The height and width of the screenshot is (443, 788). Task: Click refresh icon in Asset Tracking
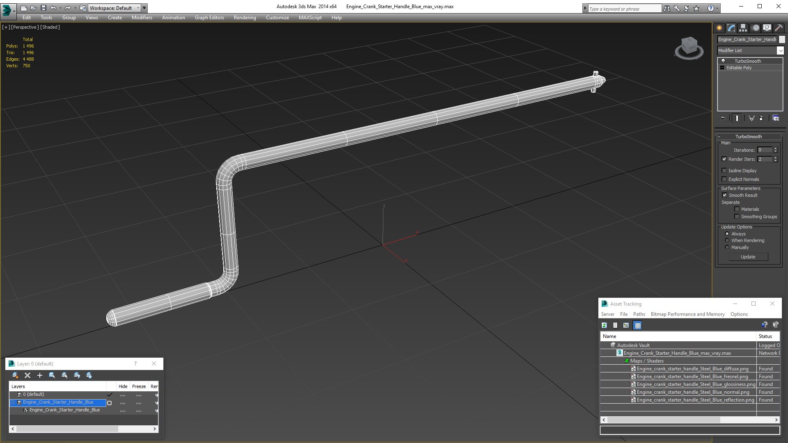coord(604,325)
